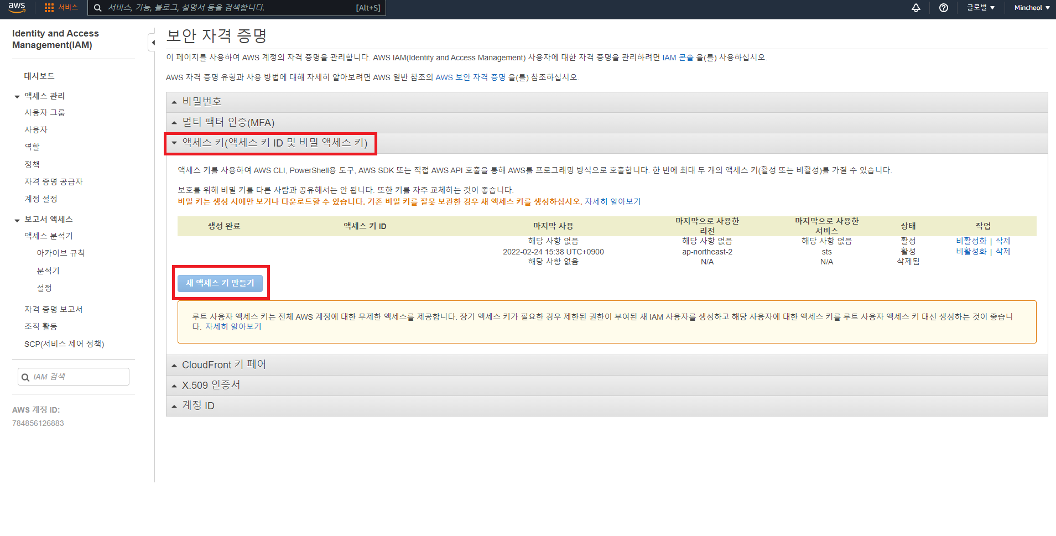
Task: Expand the CloudFront 키 페어 section
Action: [607, 365]
